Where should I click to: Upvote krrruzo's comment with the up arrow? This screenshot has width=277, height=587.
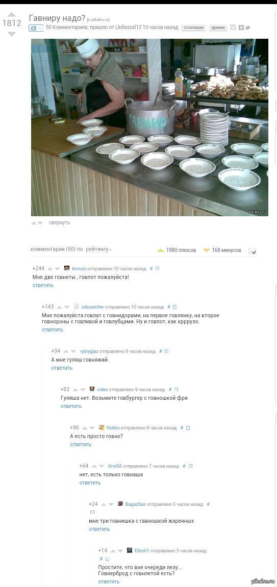click(50, 268)
